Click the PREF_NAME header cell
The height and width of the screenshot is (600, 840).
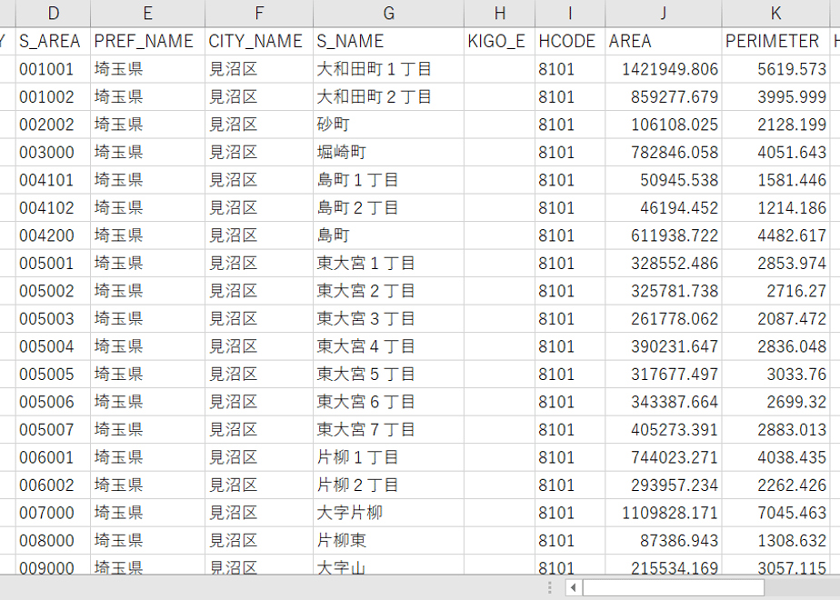[x=147, y=41]
